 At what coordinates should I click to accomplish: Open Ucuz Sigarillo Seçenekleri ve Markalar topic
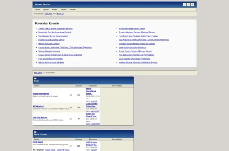coord(134,58)
